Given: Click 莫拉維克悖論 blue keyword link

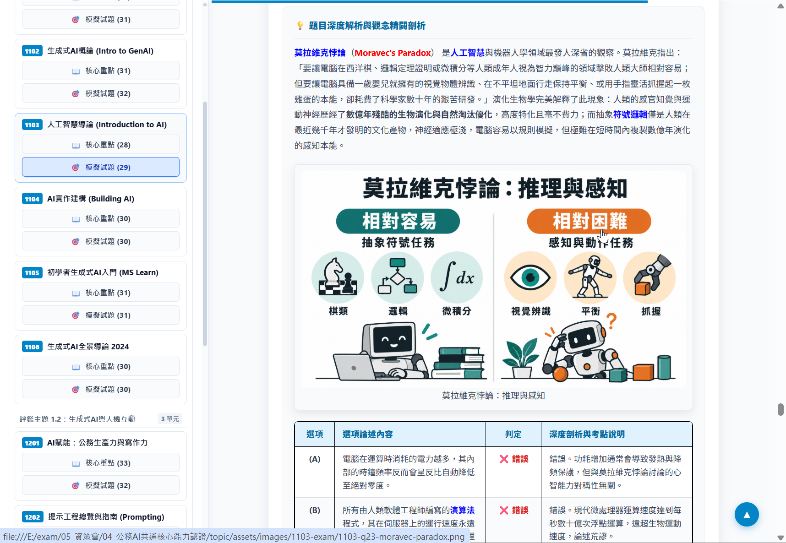Looking at the screenshot, I should tap(320, 53).
